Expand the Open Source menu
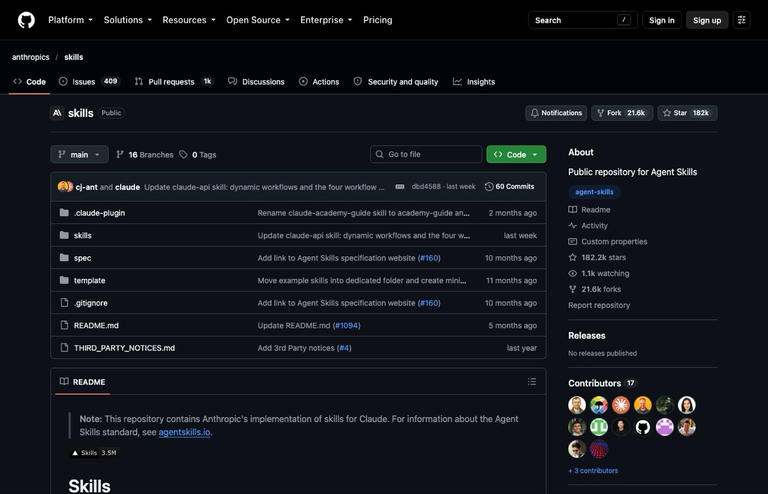 pyautogui.click(x=258, y=20)
